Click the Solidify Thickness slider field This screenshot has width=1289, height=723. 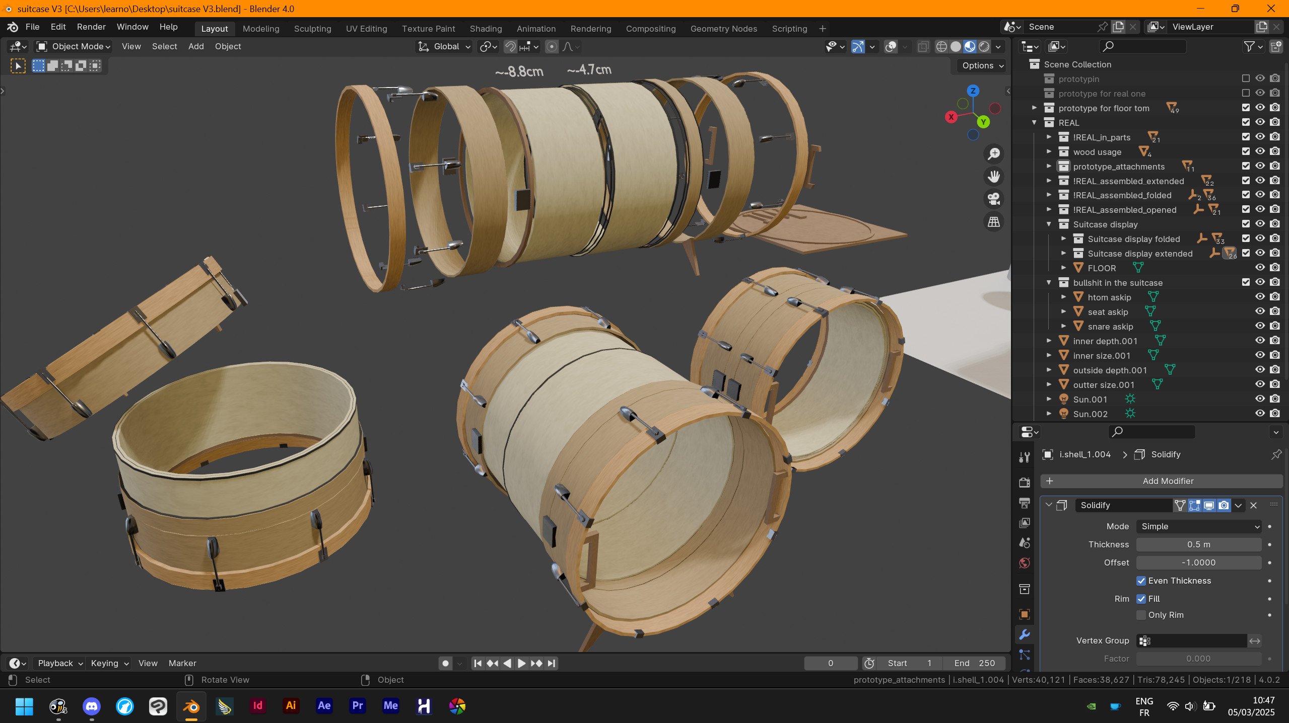click(1198, 544)
